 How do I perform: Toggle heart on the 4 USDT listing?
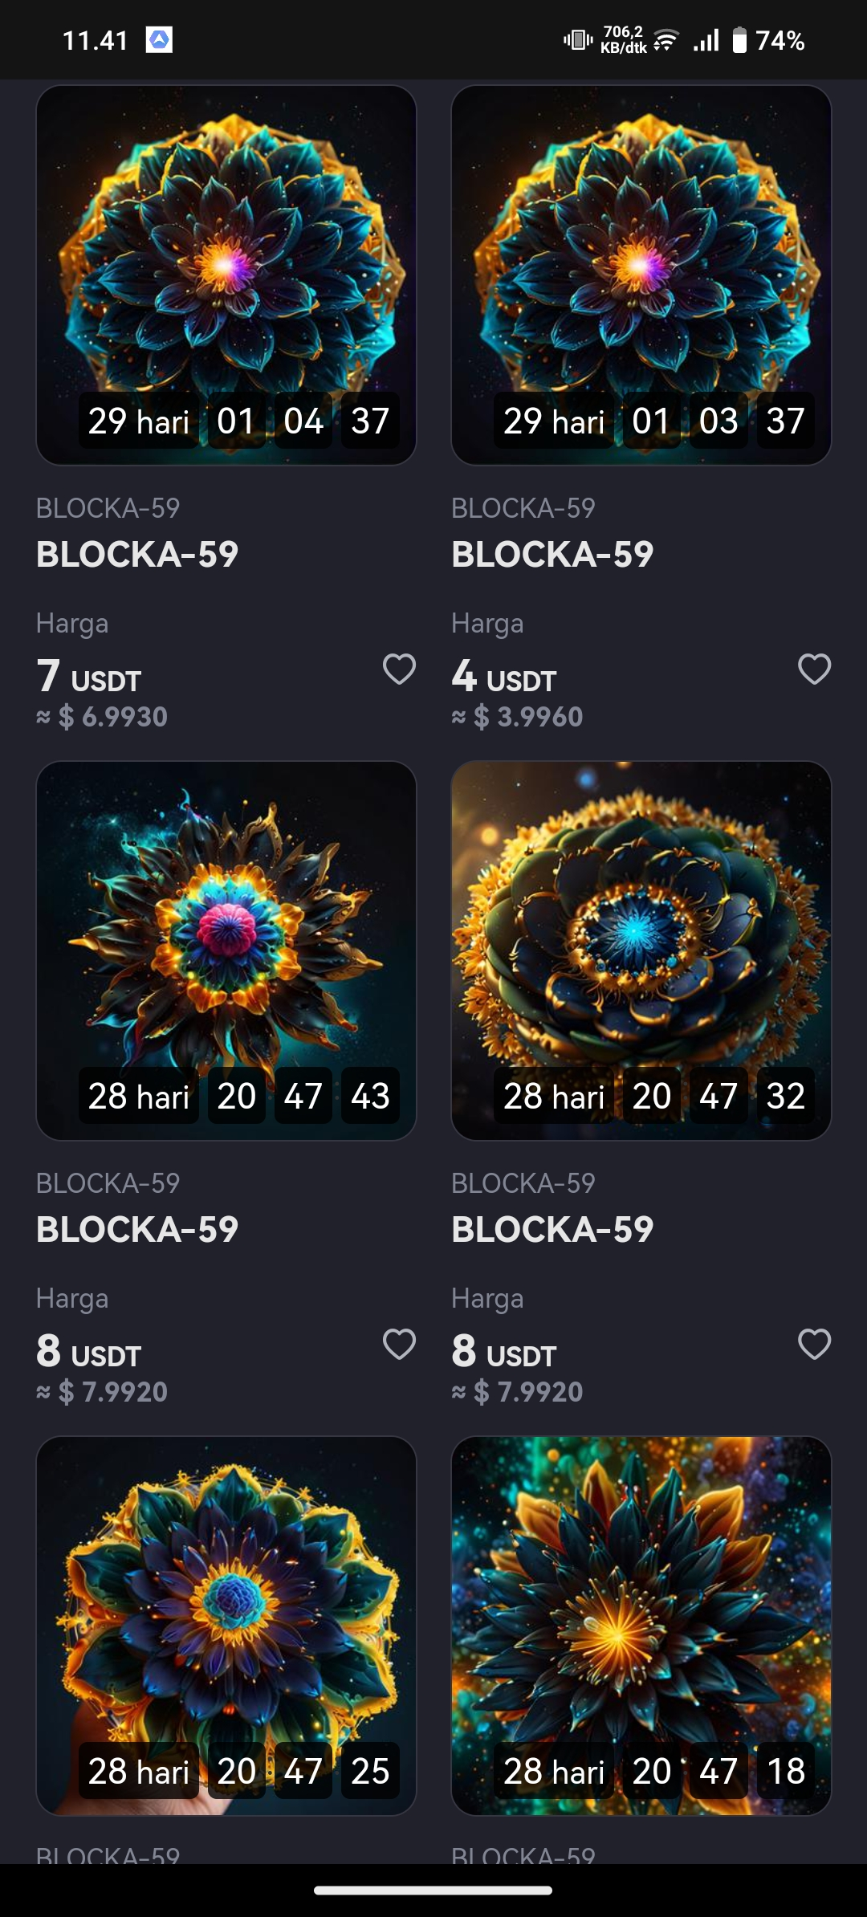(814, 669)
